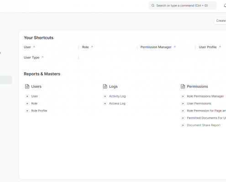Open User Permissions link
Viewport: 226px width, 182px height.
click(x=199, y=104)
